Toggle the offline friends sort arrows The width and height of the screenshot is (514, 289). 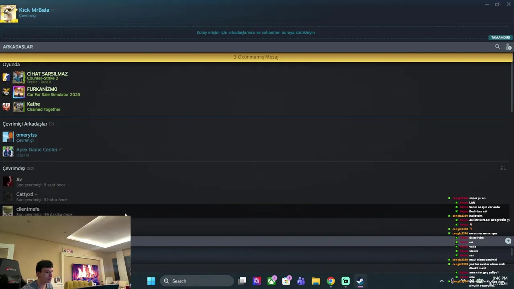(x=503, y=168)
